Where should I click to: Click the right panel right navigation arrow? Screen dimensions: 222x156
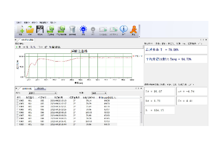tap(203, 40)
